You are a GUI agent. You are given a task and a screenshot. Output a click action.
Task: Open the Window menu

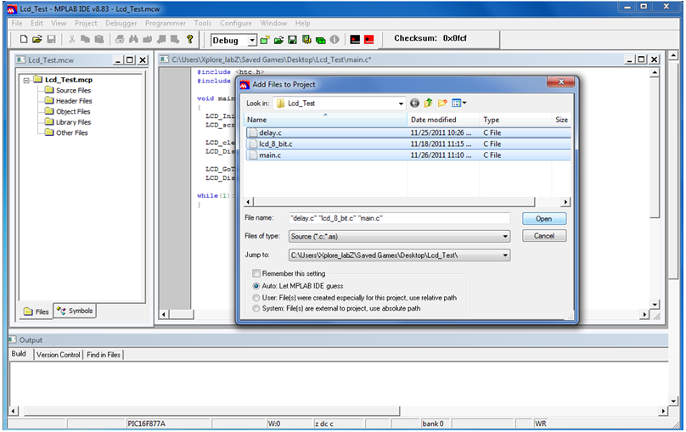click(273, 23)
